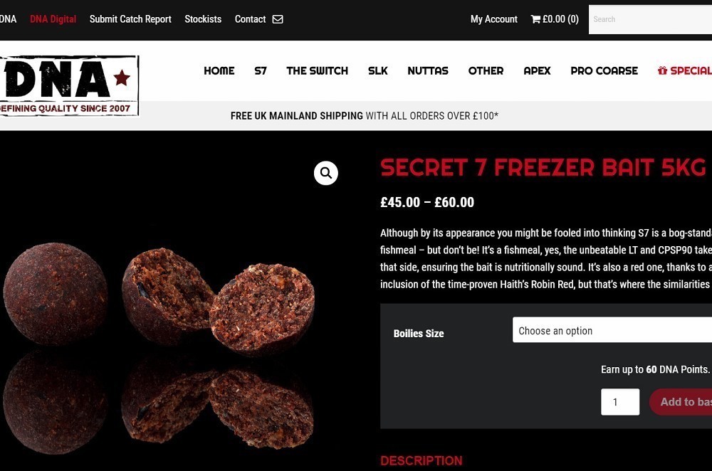Viewport: 712px width, 471px height.
Task: Open the OTHER menu item
Action: pyautogui.click(x=486, y=70)
